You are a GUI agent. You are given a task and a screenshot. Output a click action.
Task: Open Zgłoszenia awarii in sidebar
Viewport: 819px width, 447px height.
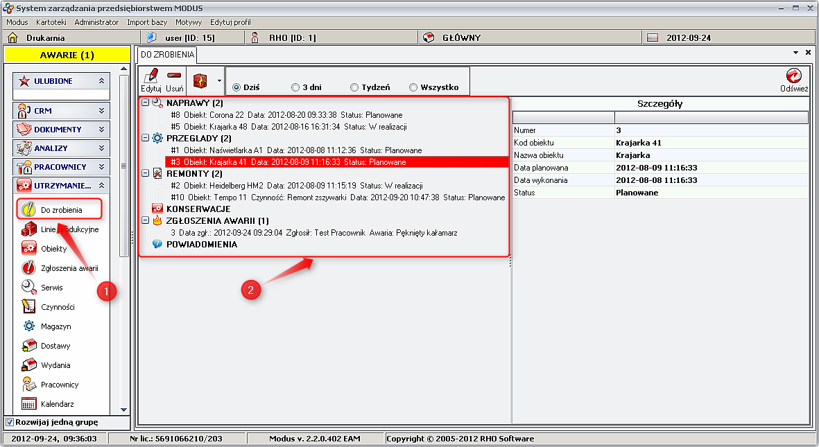pos(69,268)
